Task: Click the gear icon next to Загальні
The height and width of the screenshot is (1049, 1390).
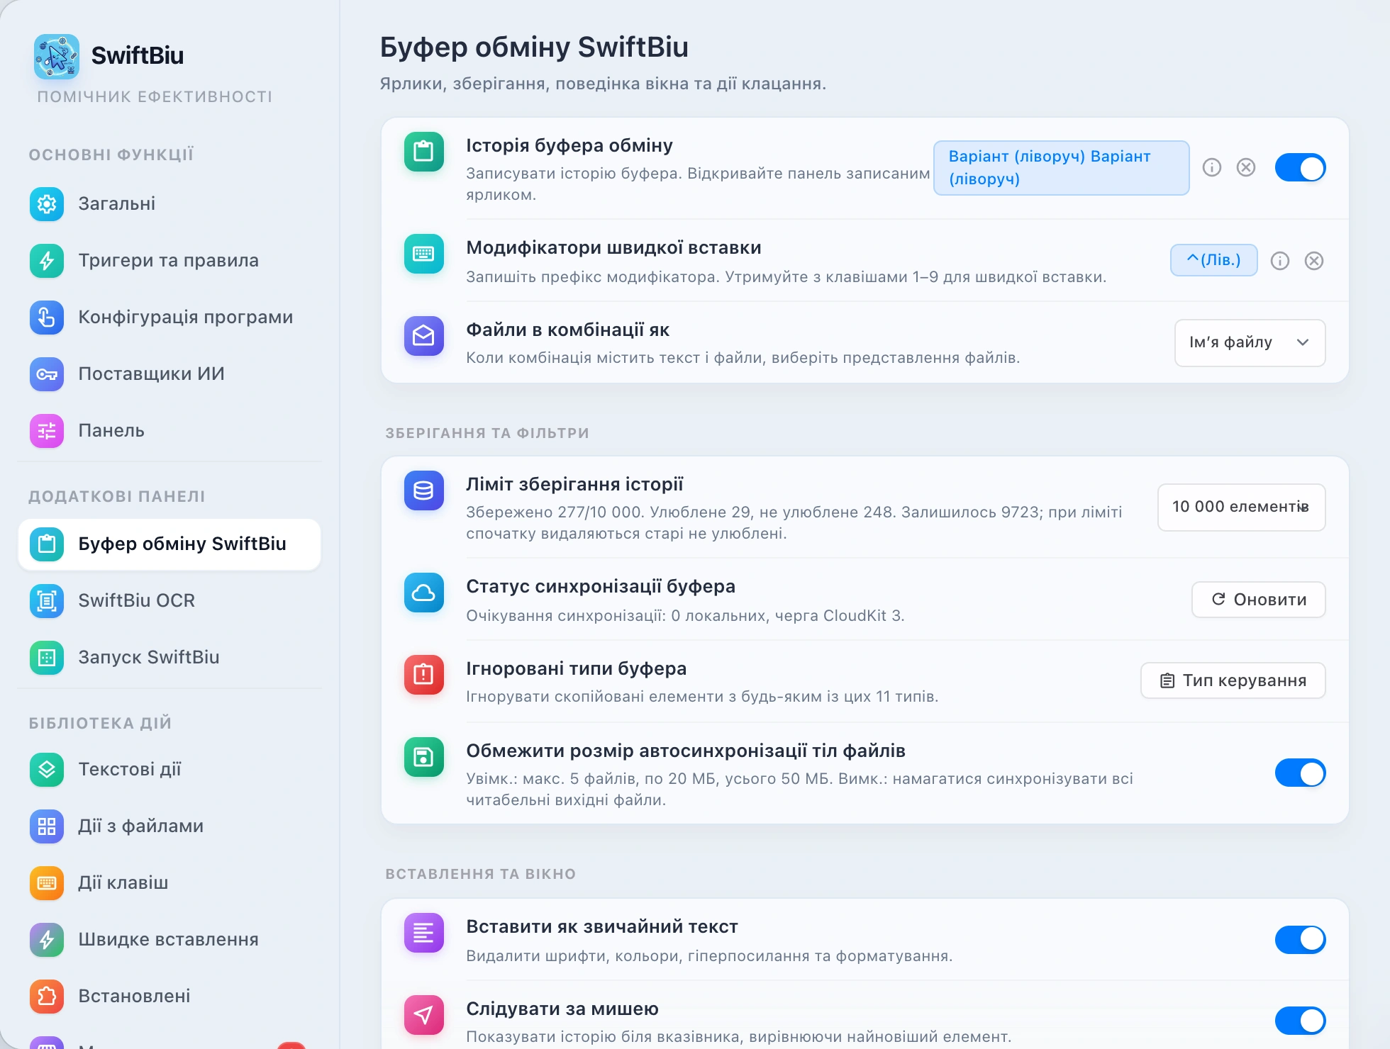Action: [47, 204]
